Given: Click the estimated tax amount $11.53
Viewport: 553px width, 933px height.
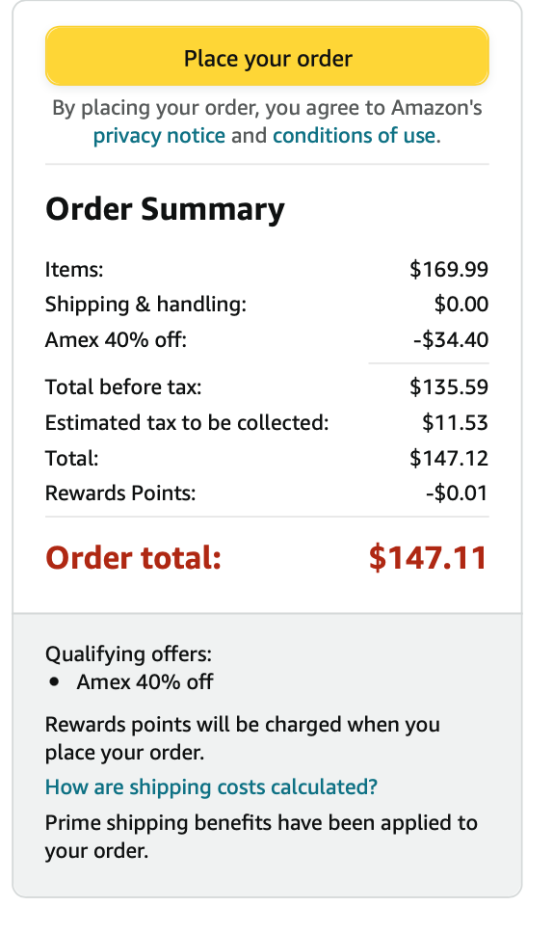Looking at the screenshot, I should 455,423.
